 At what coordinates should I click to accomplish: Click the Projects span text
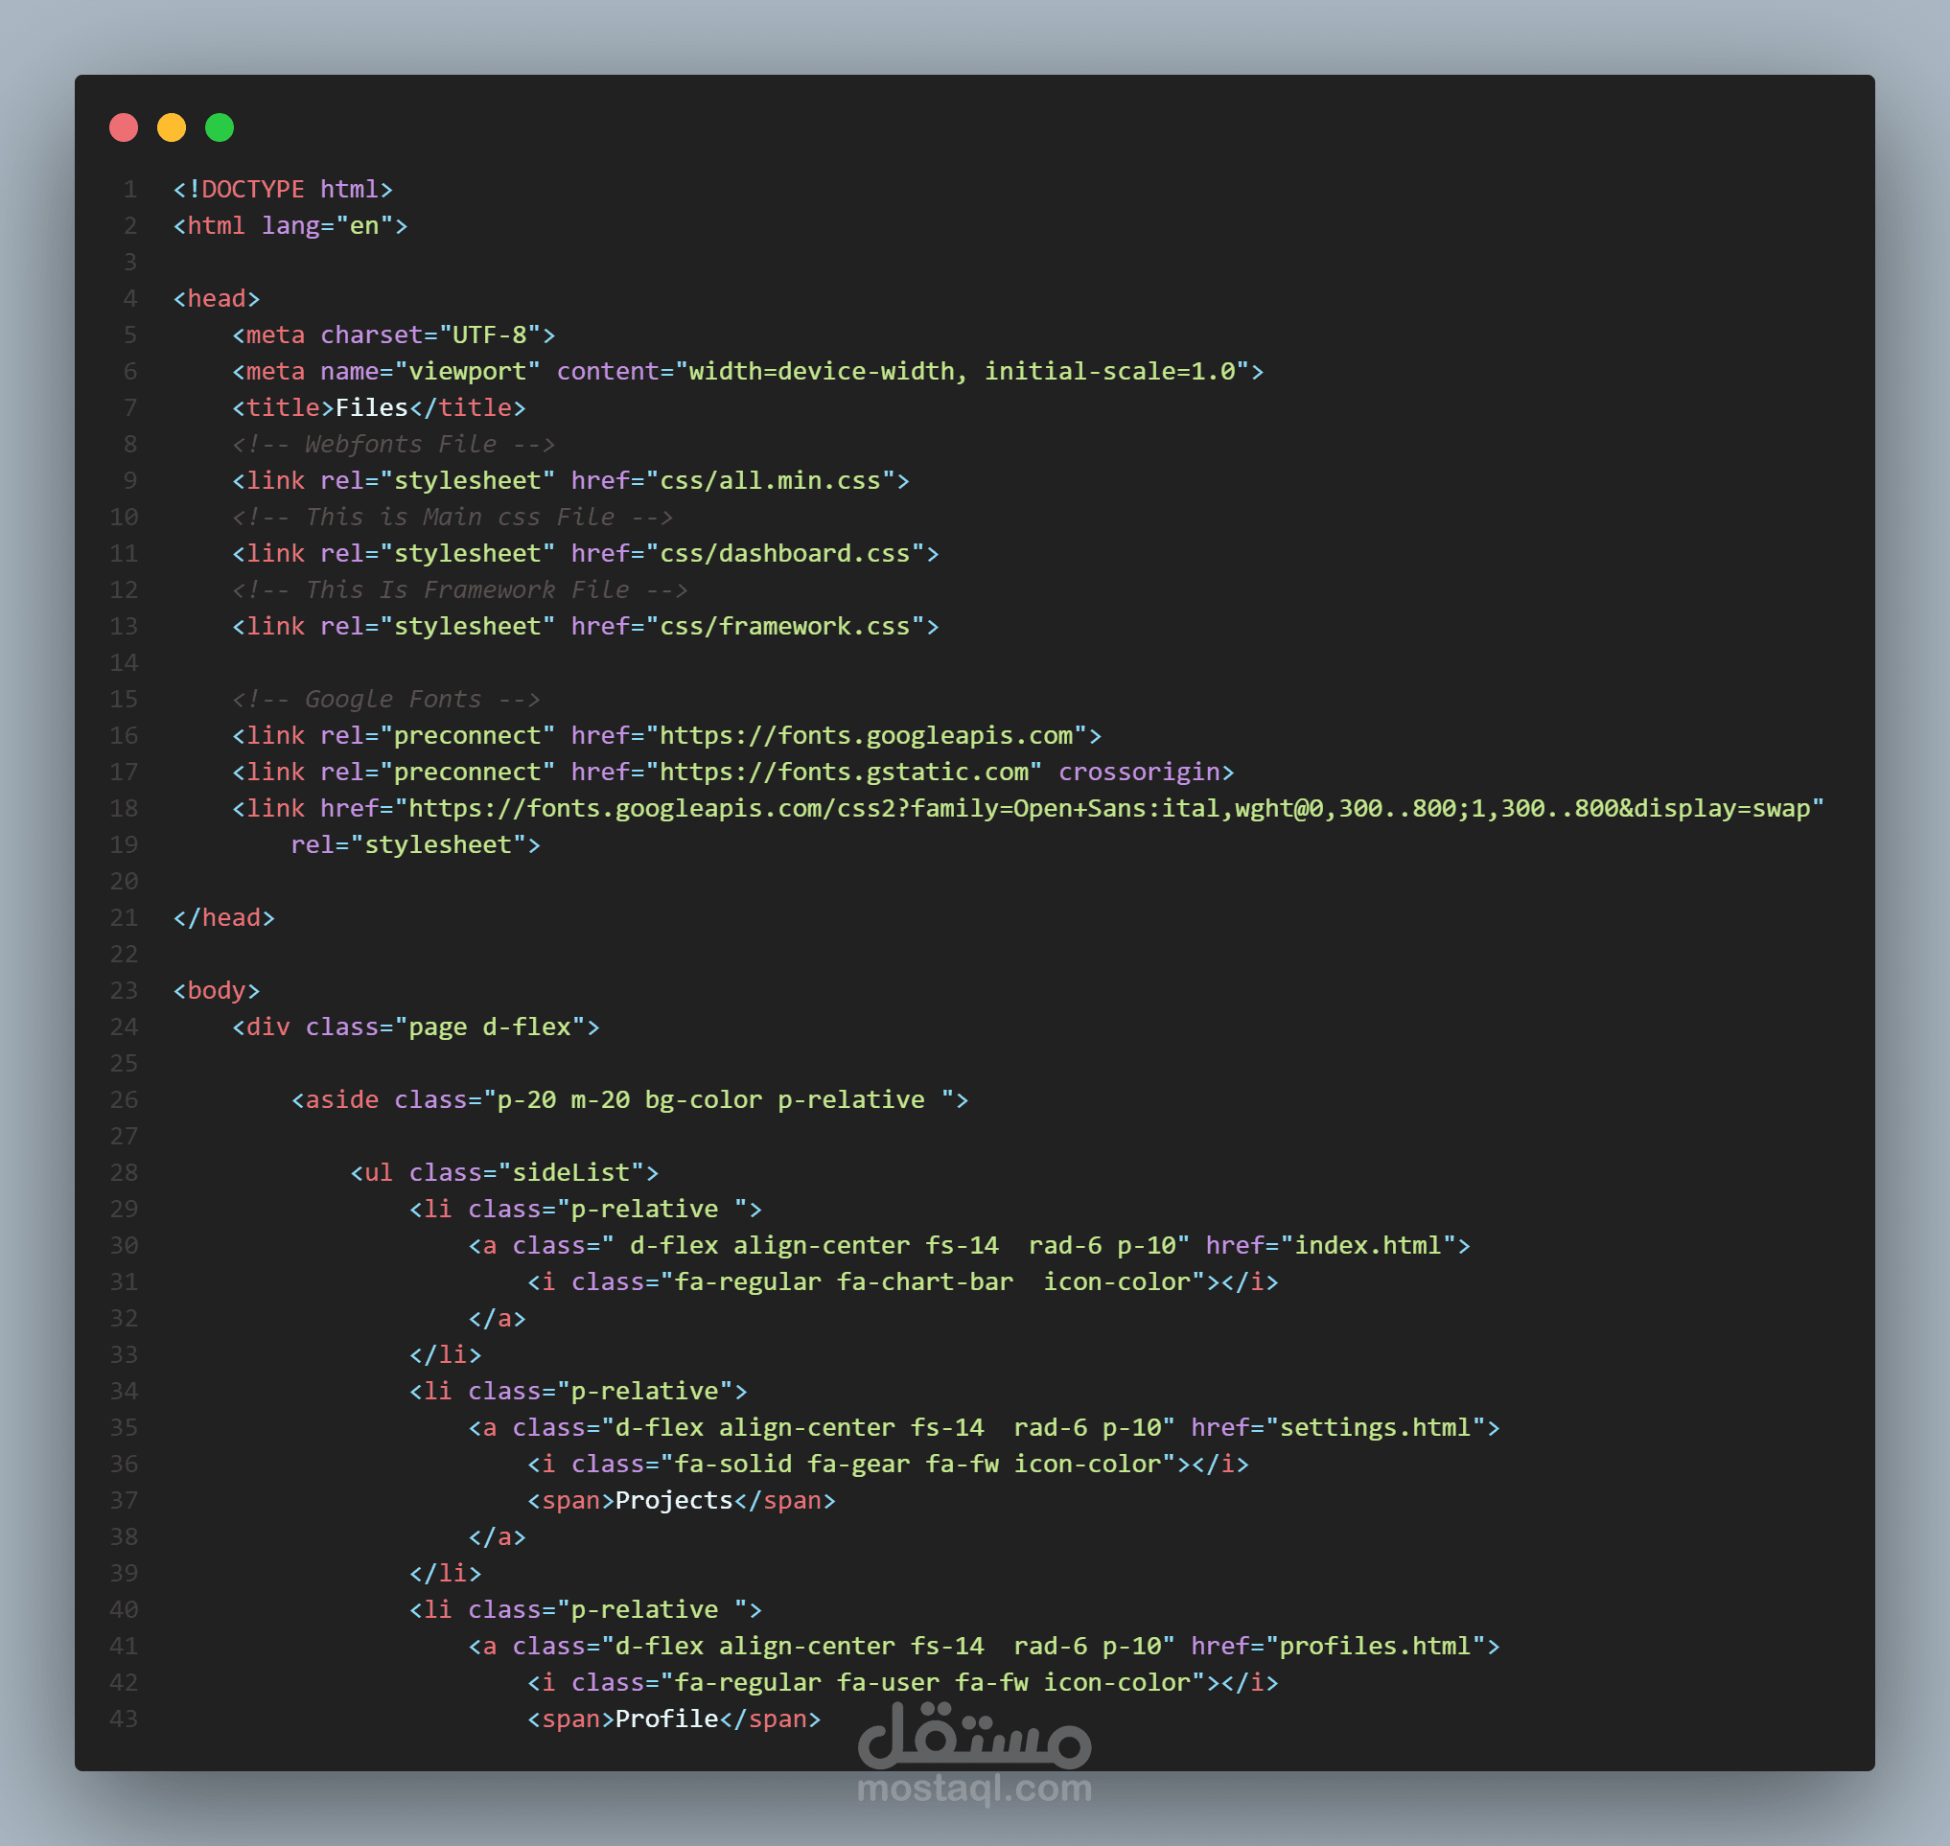tap(673, 1501)
